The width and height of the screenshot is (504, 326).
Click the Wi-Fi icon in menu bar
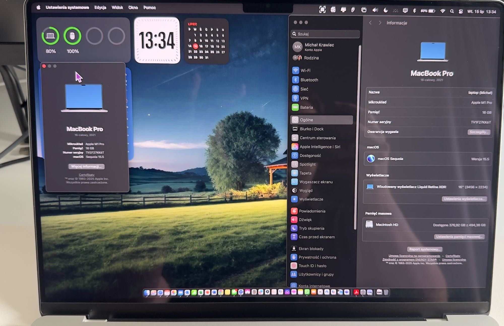coord(443,11)
